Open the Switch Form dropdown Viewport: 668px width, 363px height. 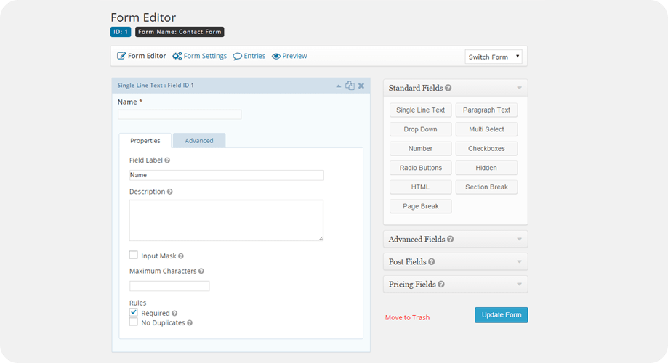494,57
